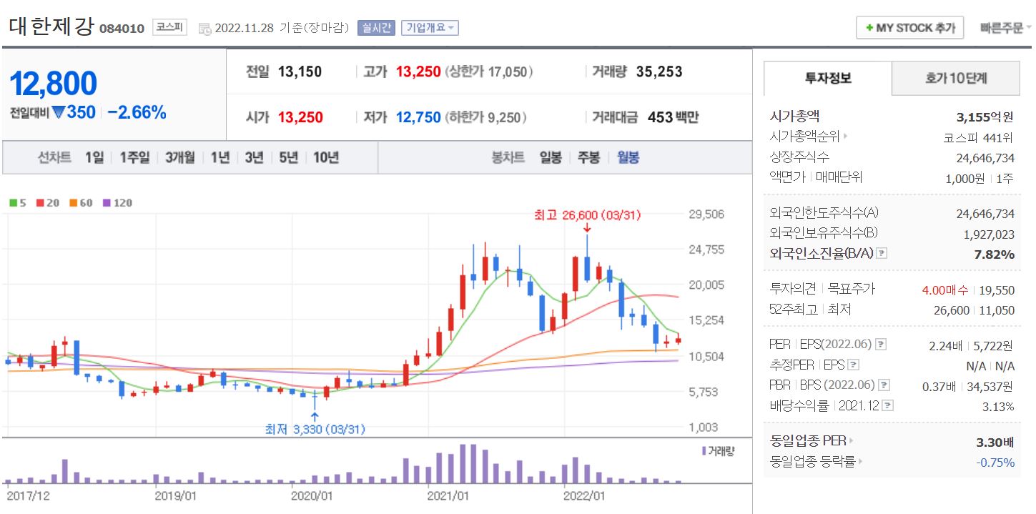
Task: Click the 투자의견 label
Action: point(792,290)
